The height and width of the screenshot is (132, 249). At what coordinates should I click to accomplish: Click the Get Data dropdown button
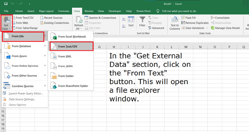[x=6, y=23]
